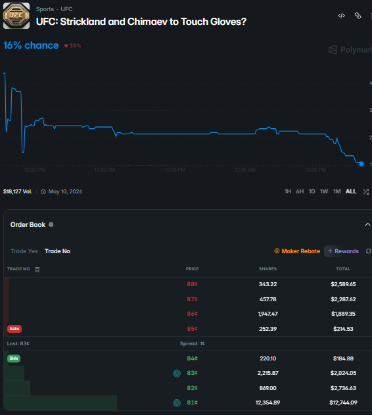The width and height of the screenshot is (372, 415).
Task: Select the 87¢ ask price
Action: coord(193,299)
